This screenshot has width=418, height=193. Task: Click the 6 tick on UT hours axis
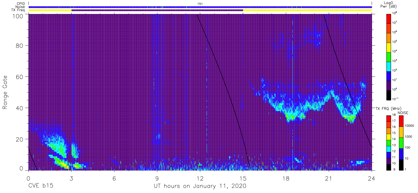(x=114, y=178)
